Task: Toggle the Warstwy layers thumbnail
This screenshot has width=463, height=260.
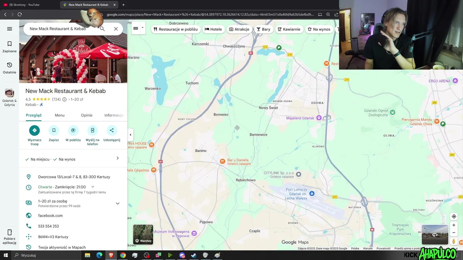Action: [143, 234]
